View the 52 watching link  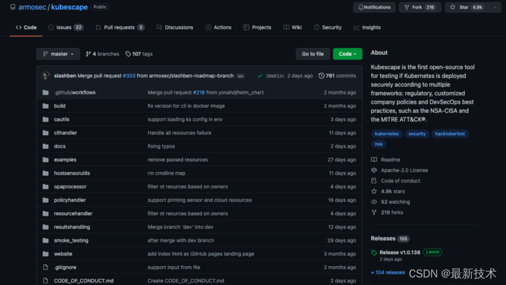click(x=390, y=202)
